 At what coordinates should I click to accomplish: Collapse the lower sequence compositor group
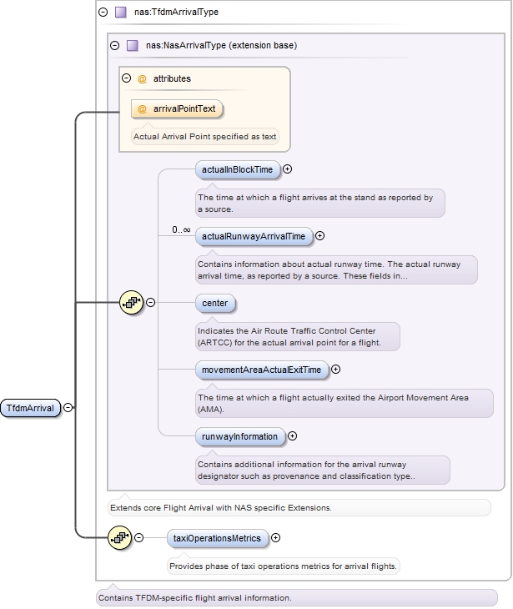click(139, 538)
